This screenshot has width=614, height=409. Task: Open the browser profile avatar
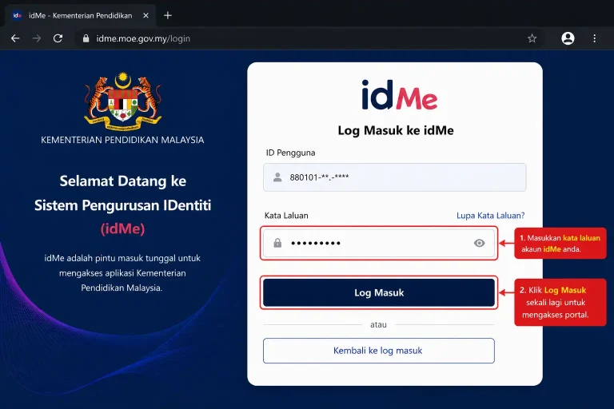pos(568,38)
